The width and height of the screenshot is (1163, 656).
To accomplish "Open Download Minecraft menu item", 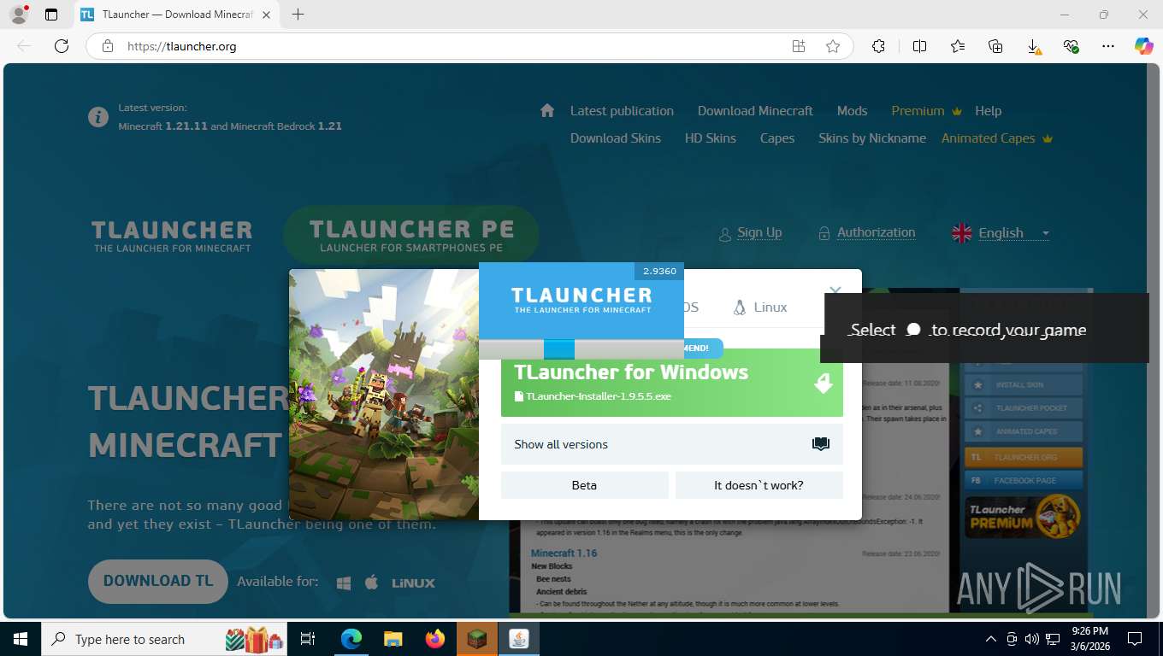I will [x=755, y=111].
